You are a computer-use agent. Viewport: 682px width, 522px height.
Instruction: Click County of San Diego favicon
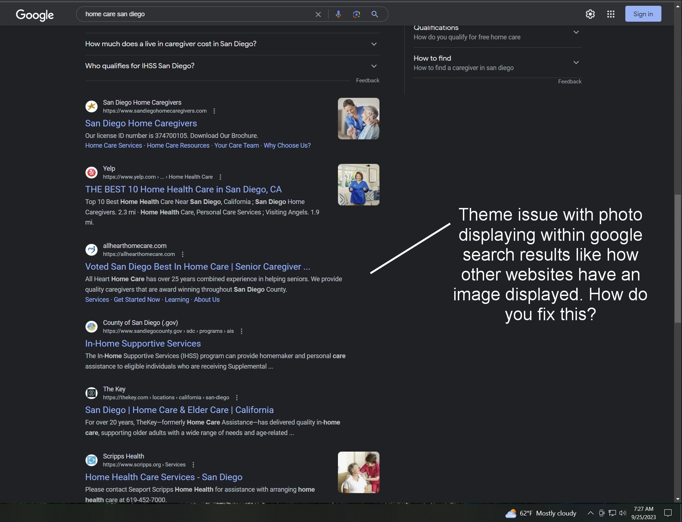[x=91, y=327]
